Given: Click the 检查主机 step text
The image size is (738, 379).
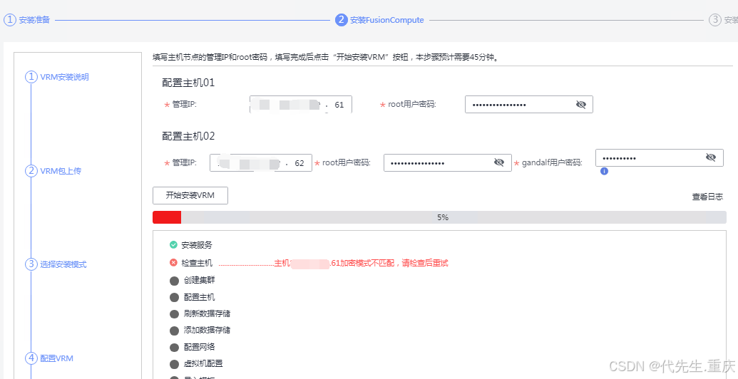Looking at the screenshot, I should 197,263.
